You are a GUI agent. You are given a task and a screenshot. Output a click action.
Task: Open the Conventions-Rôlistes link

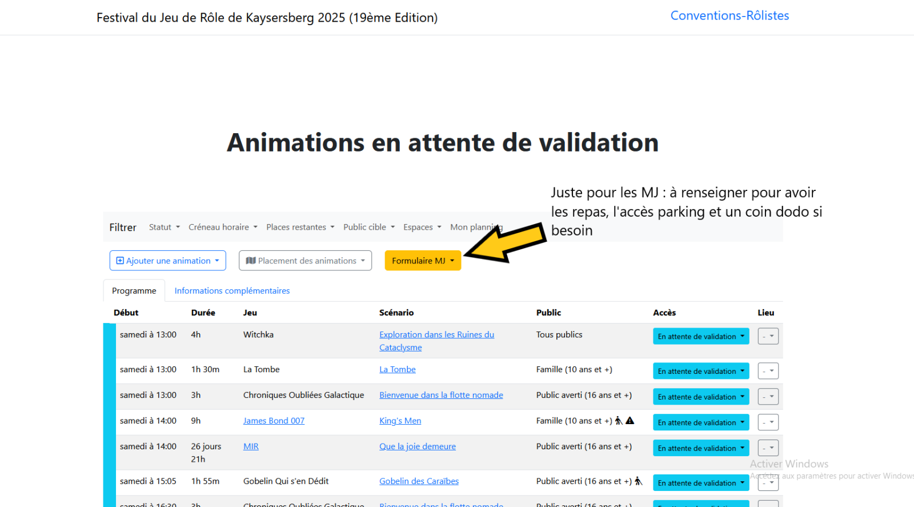pos(729,16)
